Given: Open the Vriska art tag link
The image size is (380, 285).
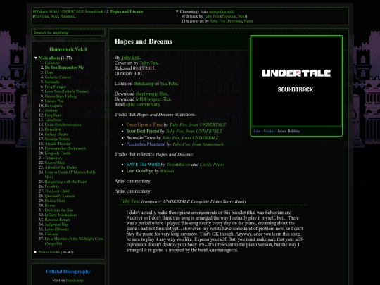Looking at the screenshot, I should (268, 131).
